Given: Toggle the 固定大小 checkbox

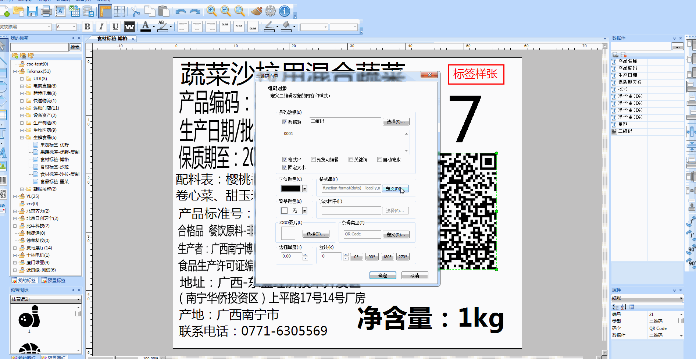Looking at the screenshot, I should pos(285,167).
